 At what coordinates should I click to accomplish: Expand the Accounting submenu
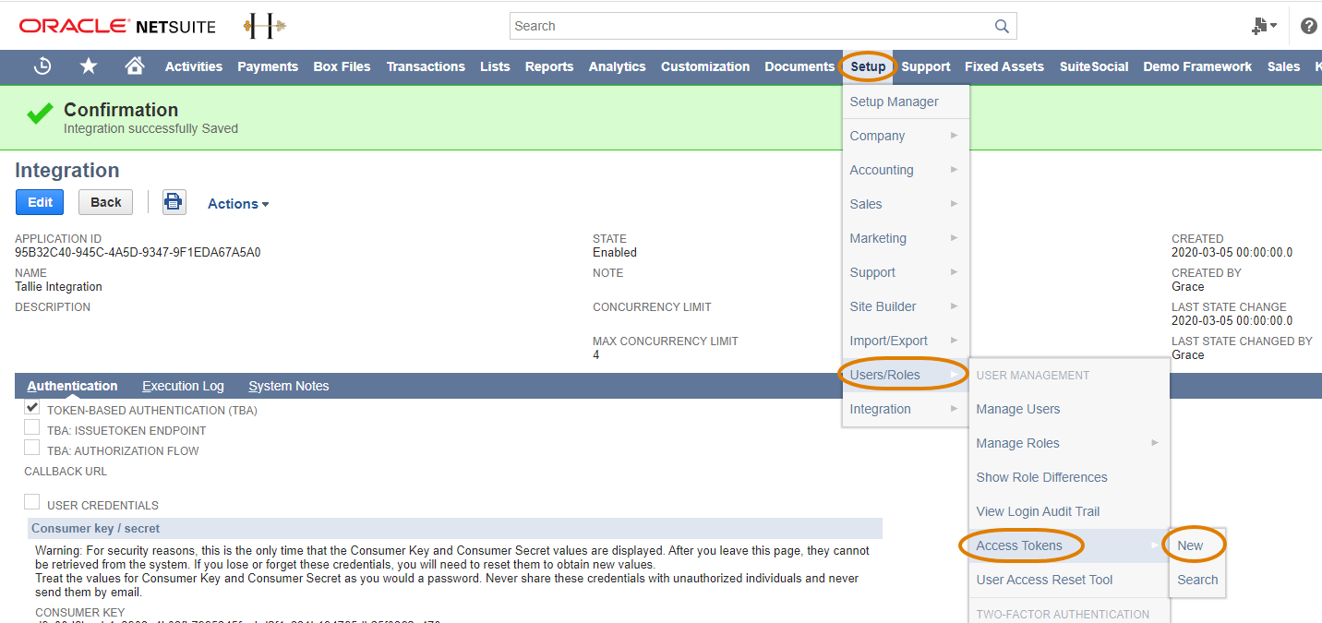tap(906, 170)
